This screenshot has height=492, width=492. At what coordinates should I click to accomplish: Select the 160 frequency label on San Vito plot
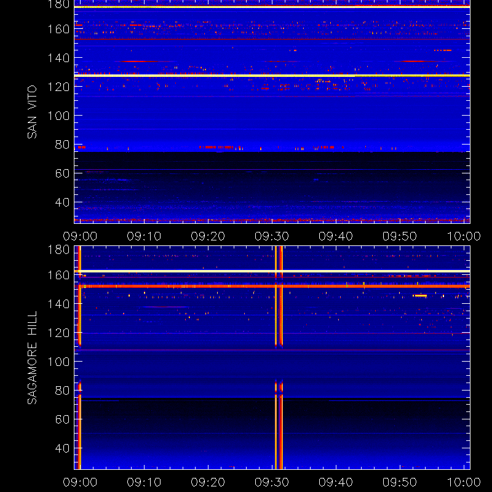point(58,29)
